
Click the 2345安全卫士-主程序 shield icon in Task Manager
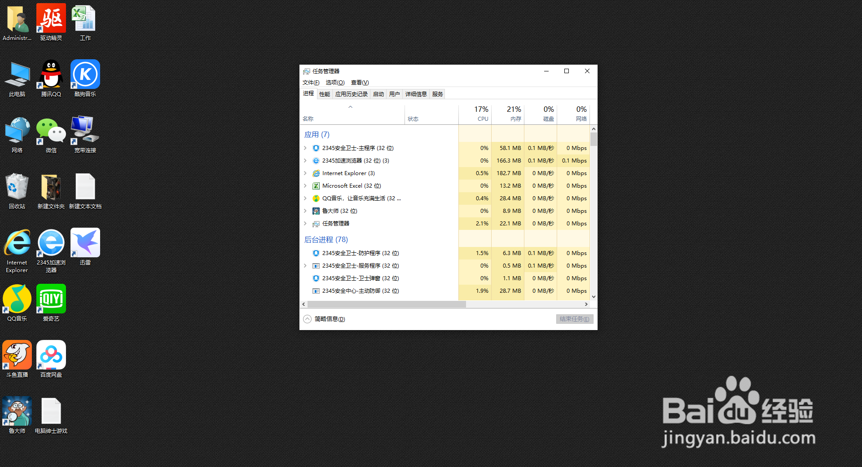[316, 148]
